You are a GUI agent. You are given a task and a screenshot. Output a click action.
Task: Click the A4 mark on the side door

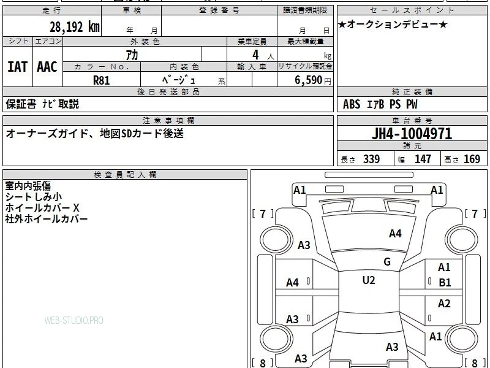pyautogui.click(x=293, y=283)
